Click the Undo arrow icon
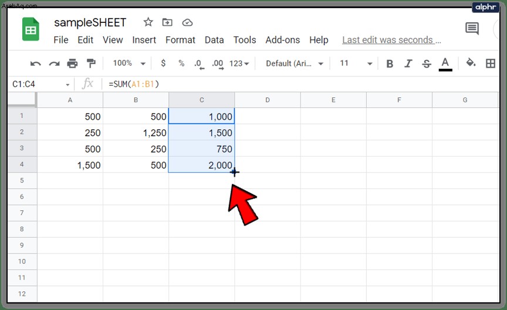 pos(36,64)
